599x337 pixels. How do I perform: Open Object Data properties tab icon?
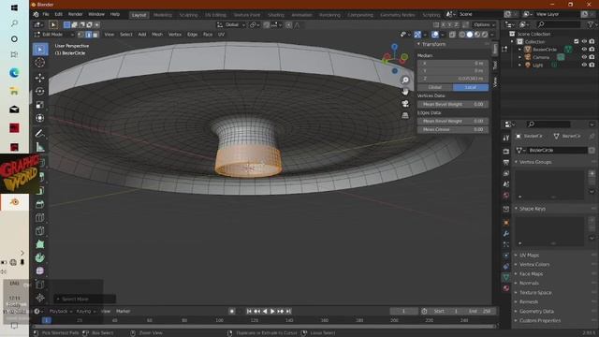point(506,277)
